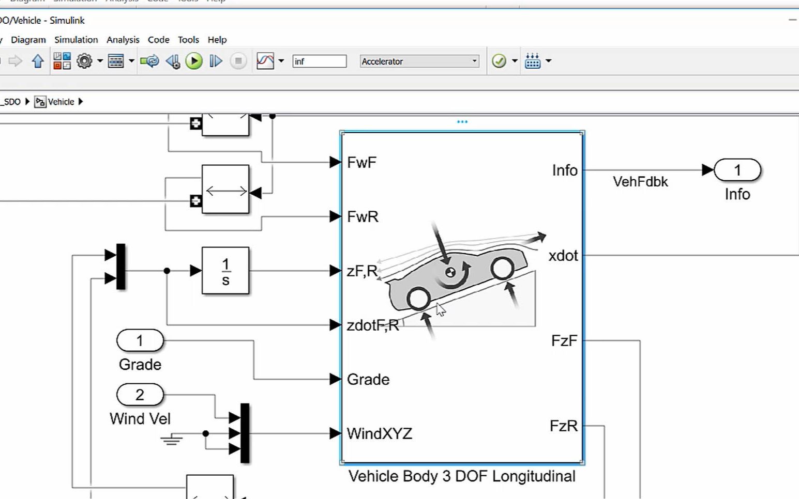Open the Library Browser
This screenshot has height=499, width=799.
click(x=62, y=61)
